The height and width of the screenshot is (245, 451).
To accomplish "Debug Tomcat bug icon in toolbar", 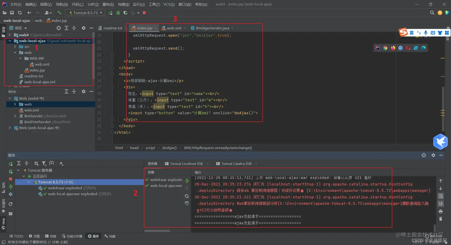I will pyautogui.click(x=118, y=13).
